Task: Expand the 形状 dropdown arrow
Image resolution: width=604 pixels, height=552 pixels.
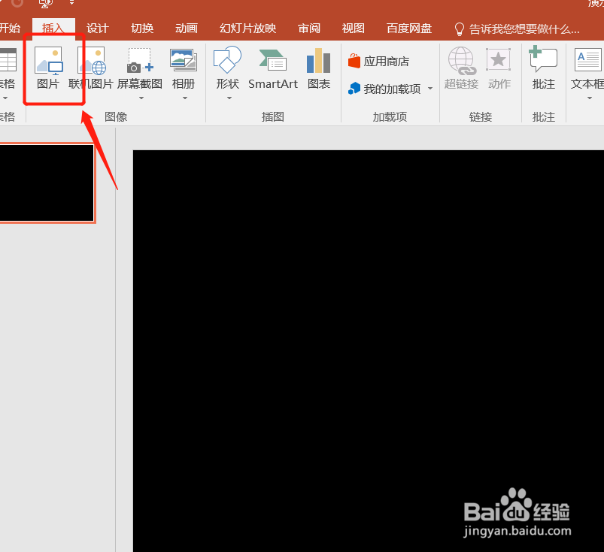Action: tap(229, 98)
